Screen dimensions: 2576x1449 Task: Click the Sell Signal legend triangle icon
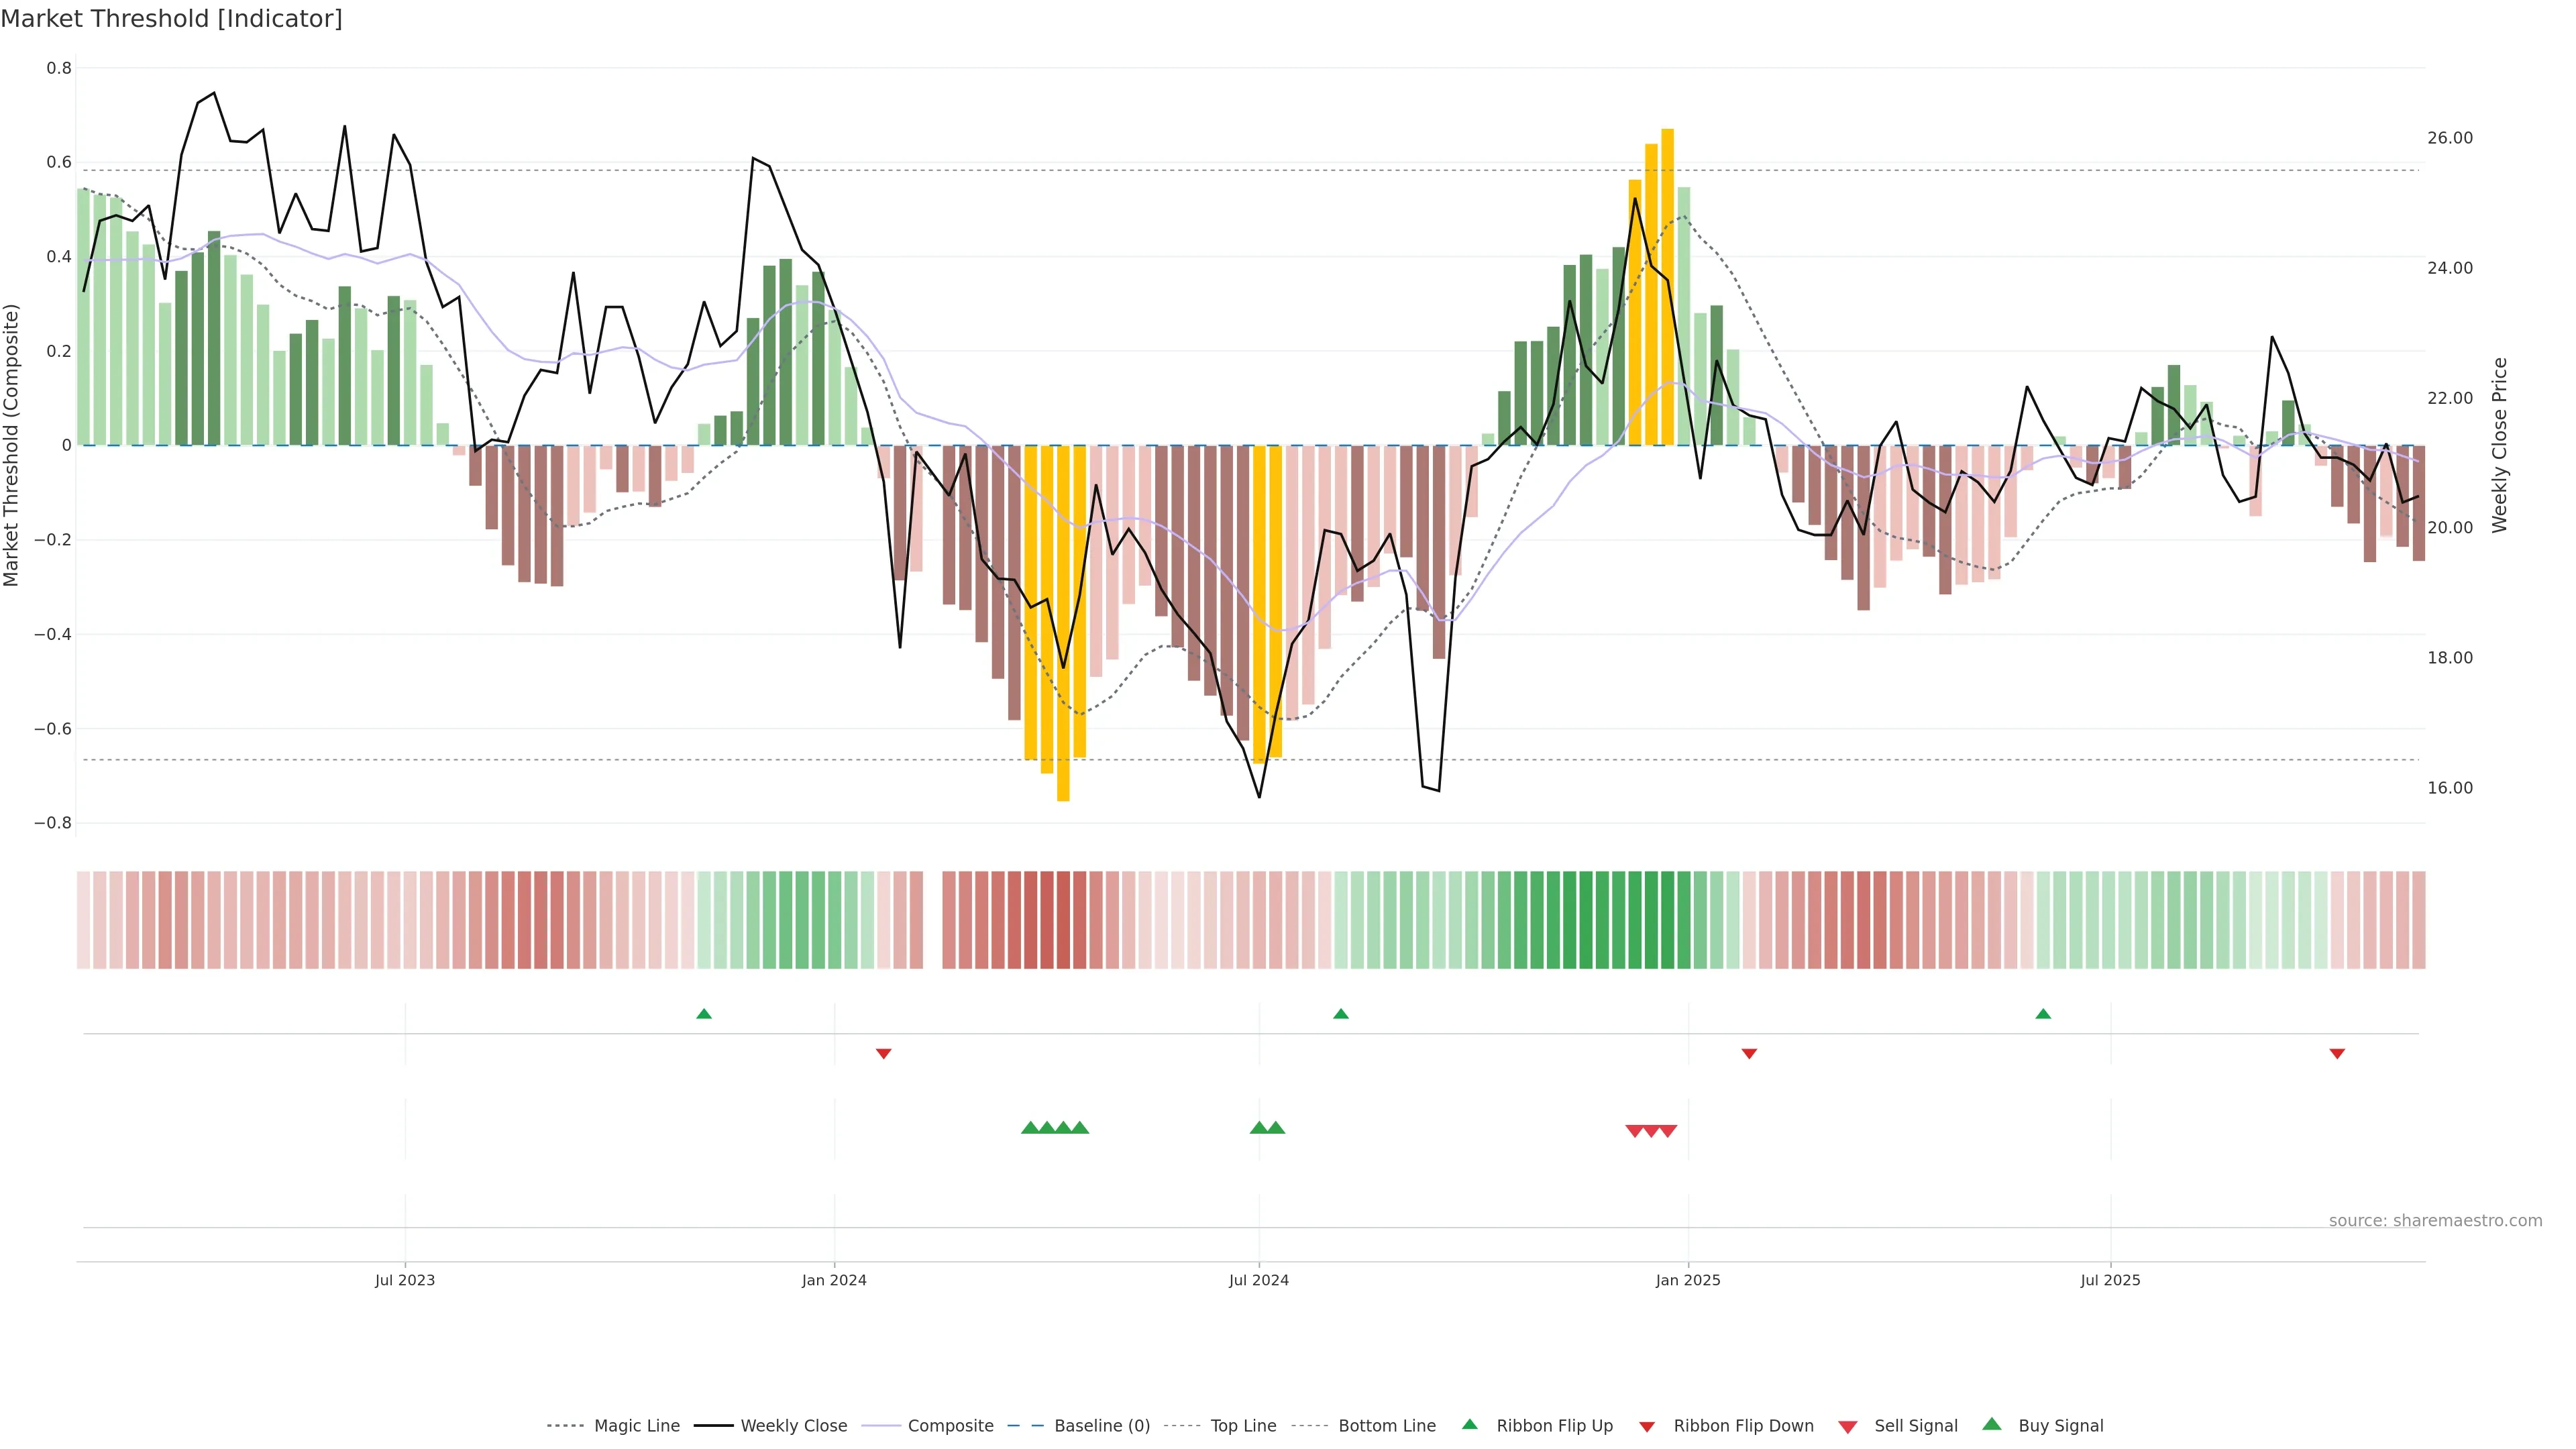click(1847, 1426)
